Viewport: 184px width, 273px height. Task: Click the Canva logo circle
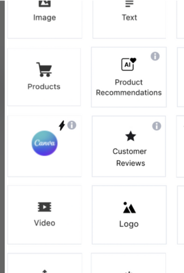click(x=45, y=143)
